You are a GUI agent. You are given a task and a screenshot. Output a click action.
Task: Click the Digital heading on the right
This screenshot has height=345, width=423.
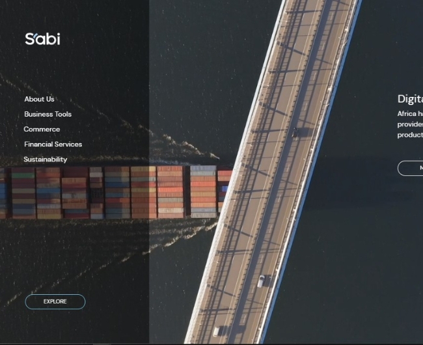411,99
